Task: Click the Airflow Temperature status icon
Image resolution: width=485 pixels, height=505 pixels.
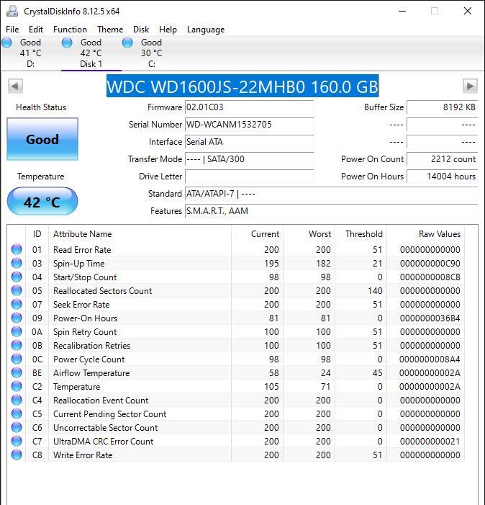Action: pos(17,372)
